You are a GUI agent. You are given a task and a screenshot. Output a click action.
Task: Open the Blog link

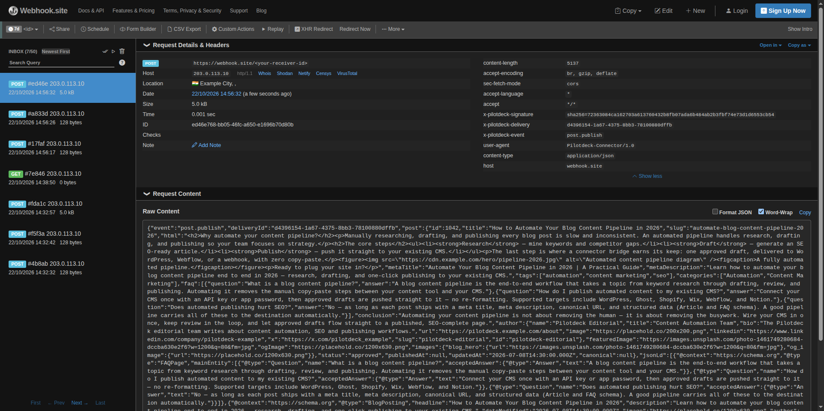click(x=261, y=11)
